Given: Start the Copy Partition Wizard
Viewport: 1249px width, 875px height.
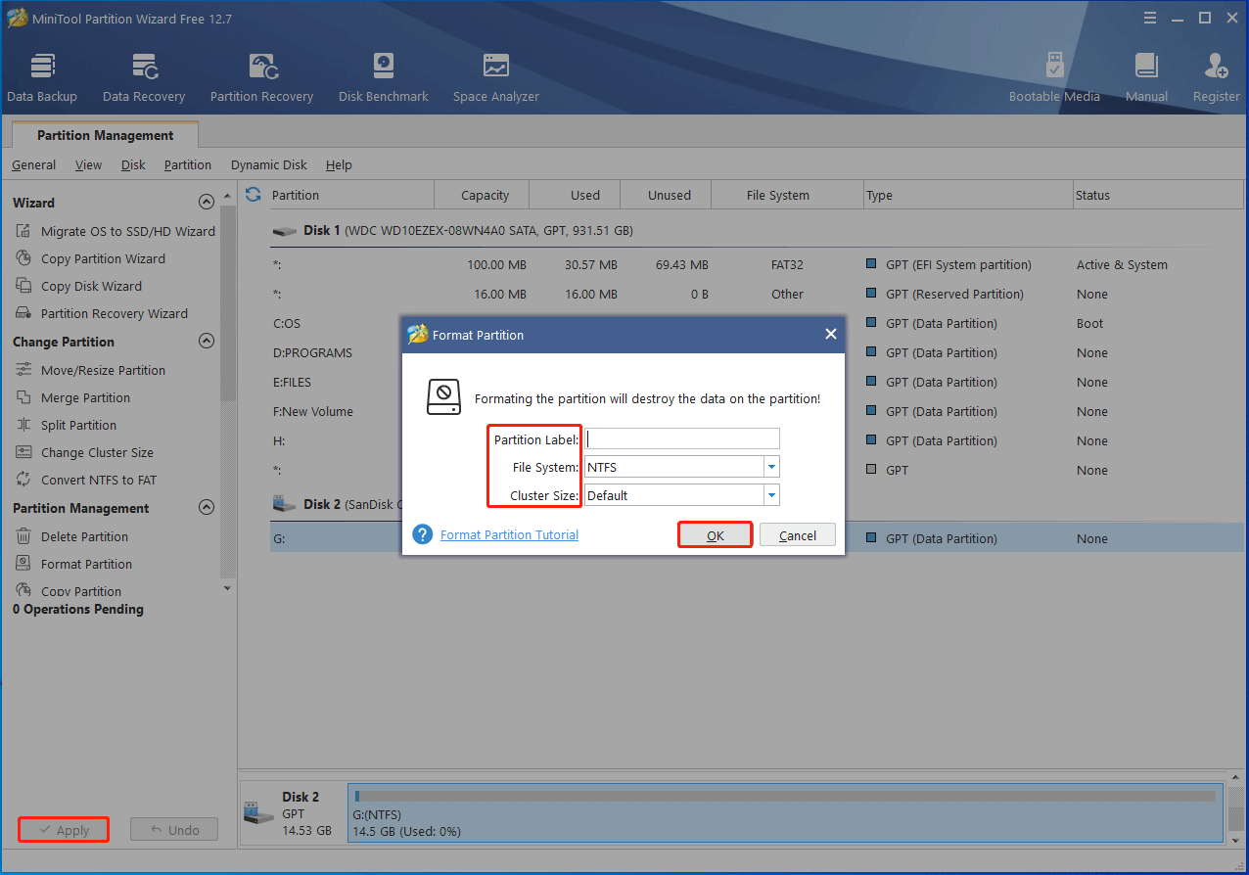Looking at the screenshot, I should click(91, 258).
